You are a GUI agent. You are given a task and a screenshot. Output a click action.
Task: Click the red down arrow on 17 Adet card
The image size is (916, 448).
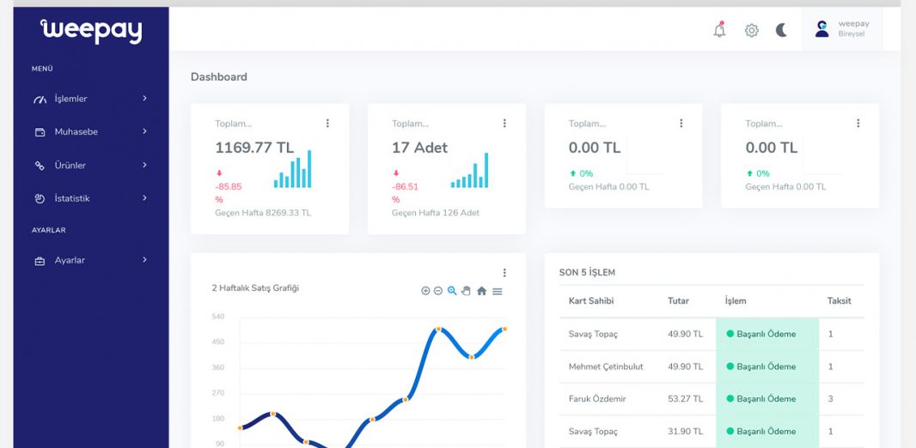[395, 173]
